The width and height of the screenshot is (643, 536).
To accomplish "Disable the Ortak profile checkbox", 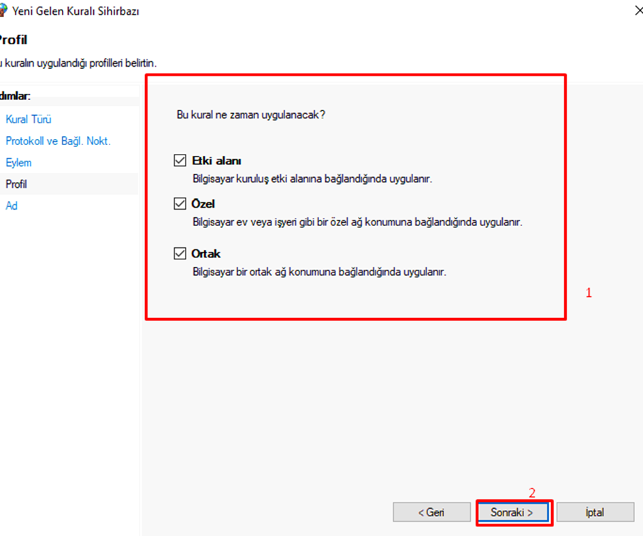I will click(180, 253).
